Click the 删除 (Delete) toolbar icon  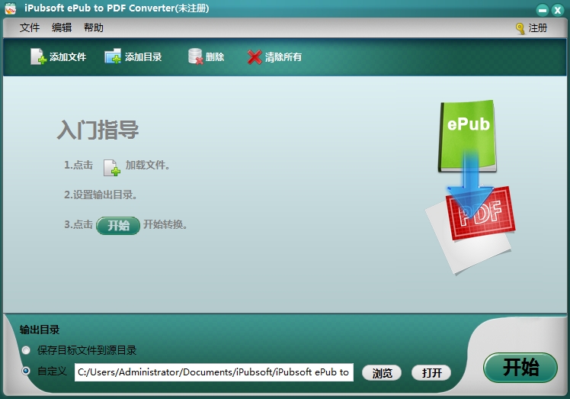pos(195,56)
